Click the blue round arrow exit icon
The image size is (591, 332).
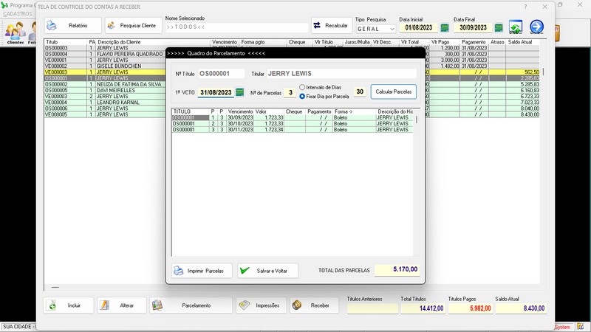click(x=537, y=28)
